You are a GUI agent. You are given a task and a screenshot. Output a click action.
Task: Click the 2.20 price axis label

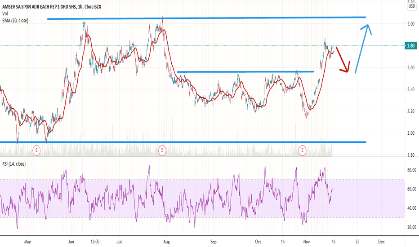(411, 111)
